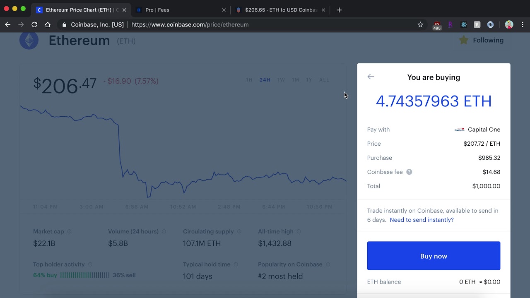Click the Capital One payment method

tap(477, 130)
